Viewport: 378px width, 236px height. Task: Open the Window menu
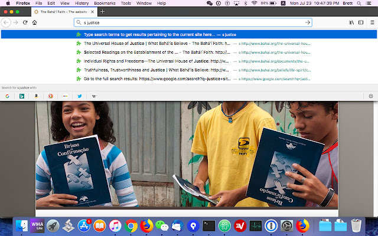[x=144, y=3]
